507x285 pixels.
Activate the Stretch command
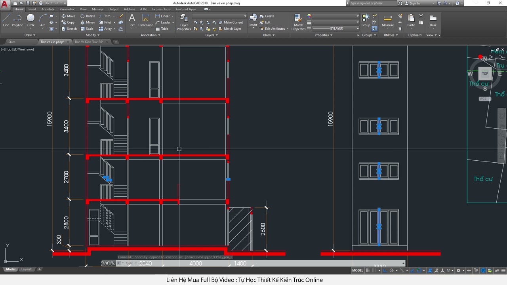69,29
